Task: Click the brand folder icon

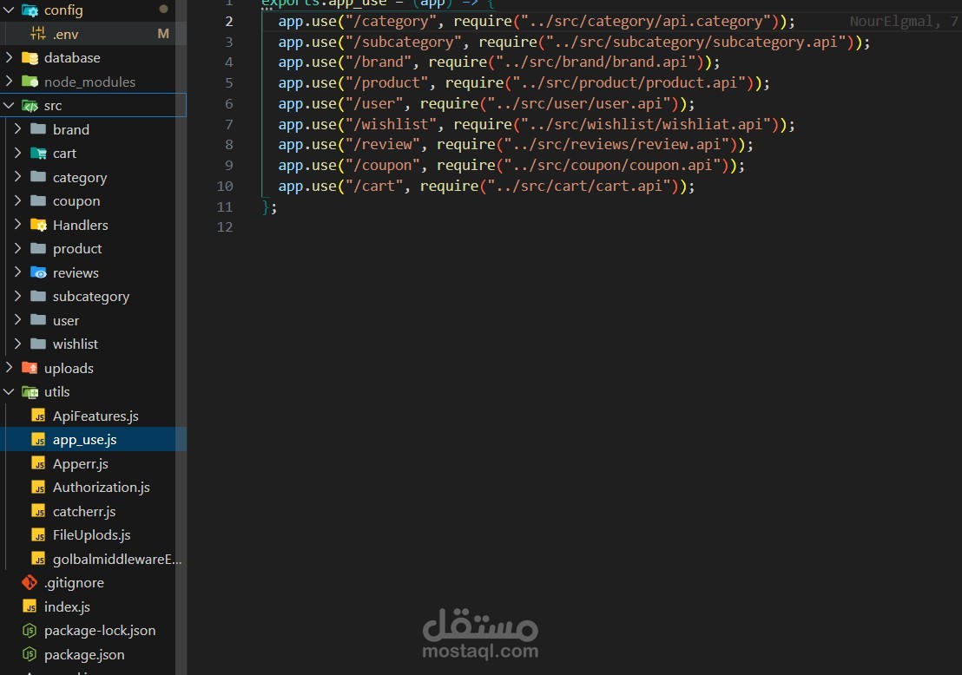Action: click(x=38, y=128)
